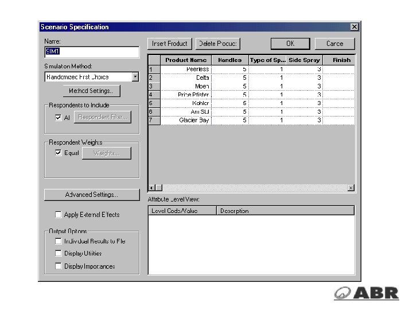
Task: Click the Product Name column header
Action: point(186,60)
